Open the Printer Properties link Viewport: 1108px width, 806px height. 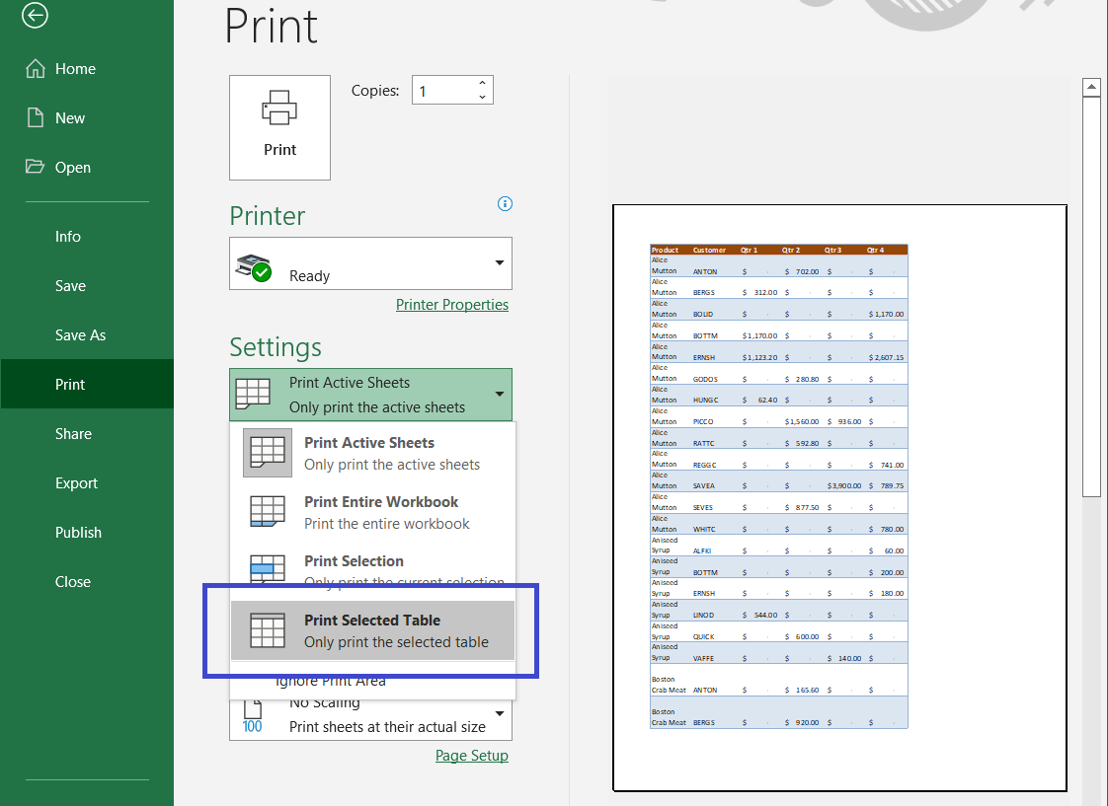(452, 304)
